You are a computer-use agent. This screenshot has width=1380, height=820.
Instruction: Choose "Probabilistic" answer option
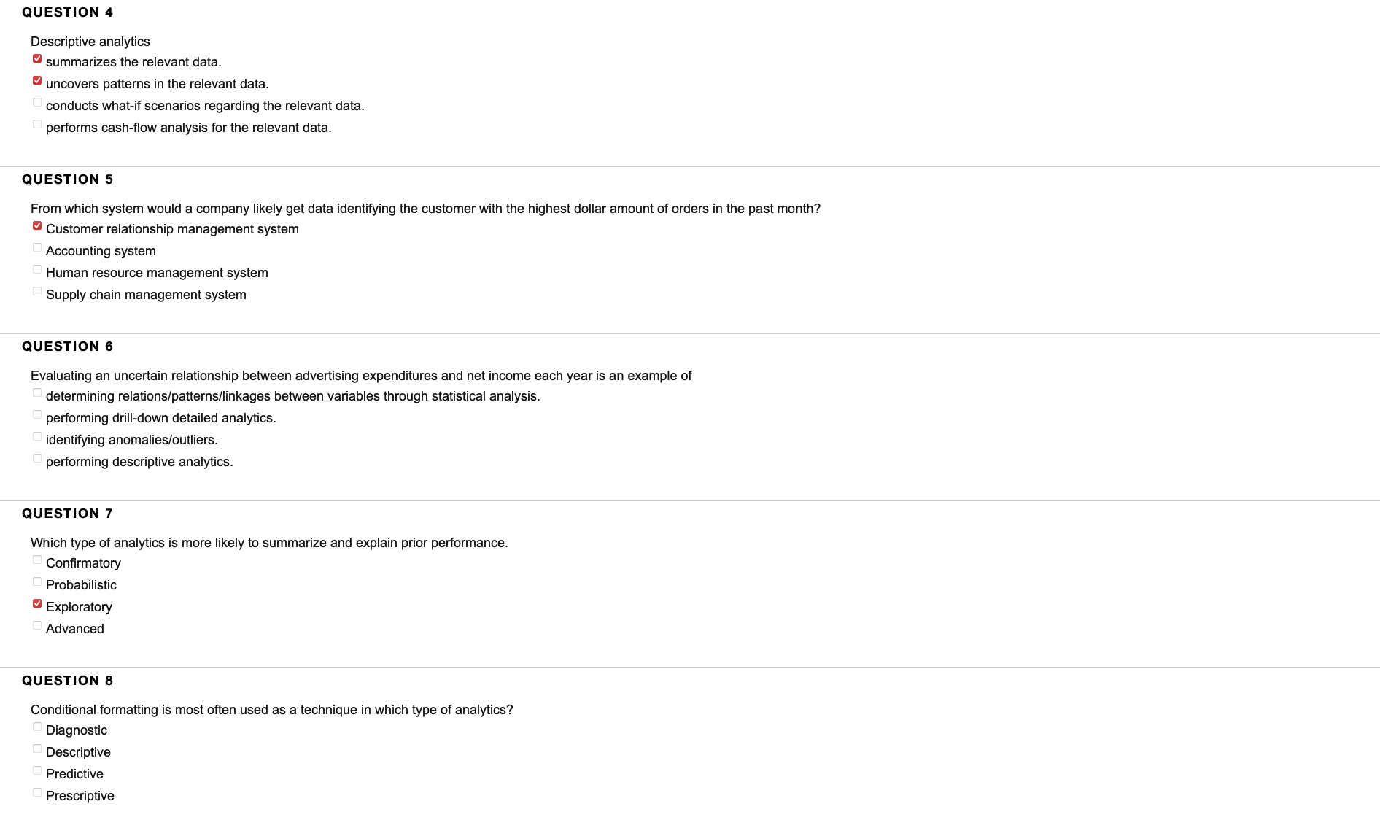click(x=37, y=581)
